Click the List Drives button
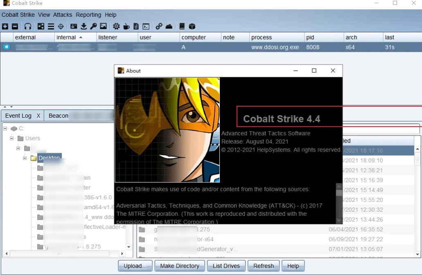 tap(226, 266)
